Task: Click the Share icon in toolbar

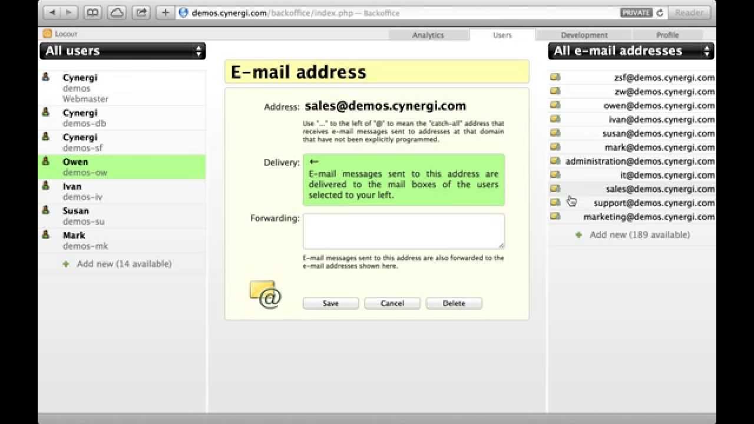Action: (x=141, y=12)
